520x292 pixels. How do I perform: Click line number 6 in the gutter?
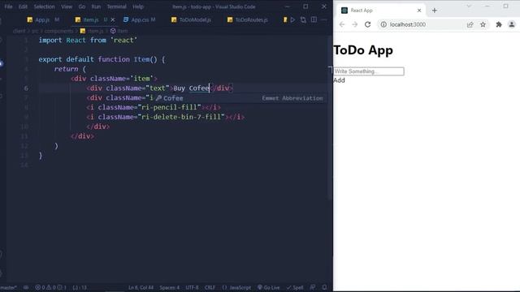coord(26,88)
